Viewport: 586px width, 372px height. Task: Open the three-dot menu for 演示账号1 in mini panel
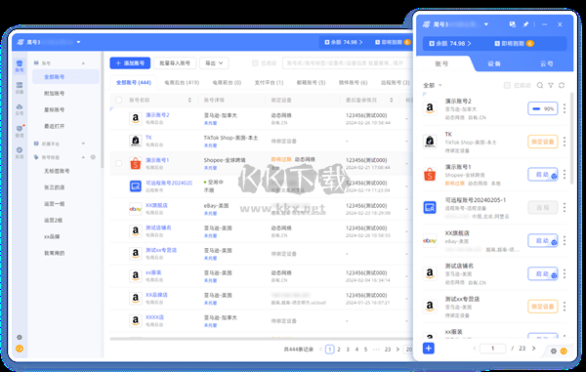point(565,175)
